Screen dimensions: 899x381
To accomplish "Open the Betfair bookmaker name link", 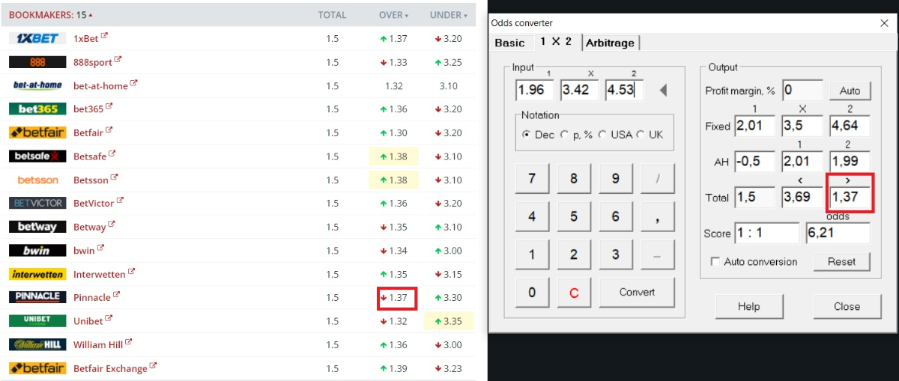I will coord(88,132).
